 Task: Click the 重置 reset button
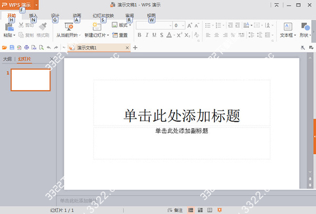click(x=120, y=35)
